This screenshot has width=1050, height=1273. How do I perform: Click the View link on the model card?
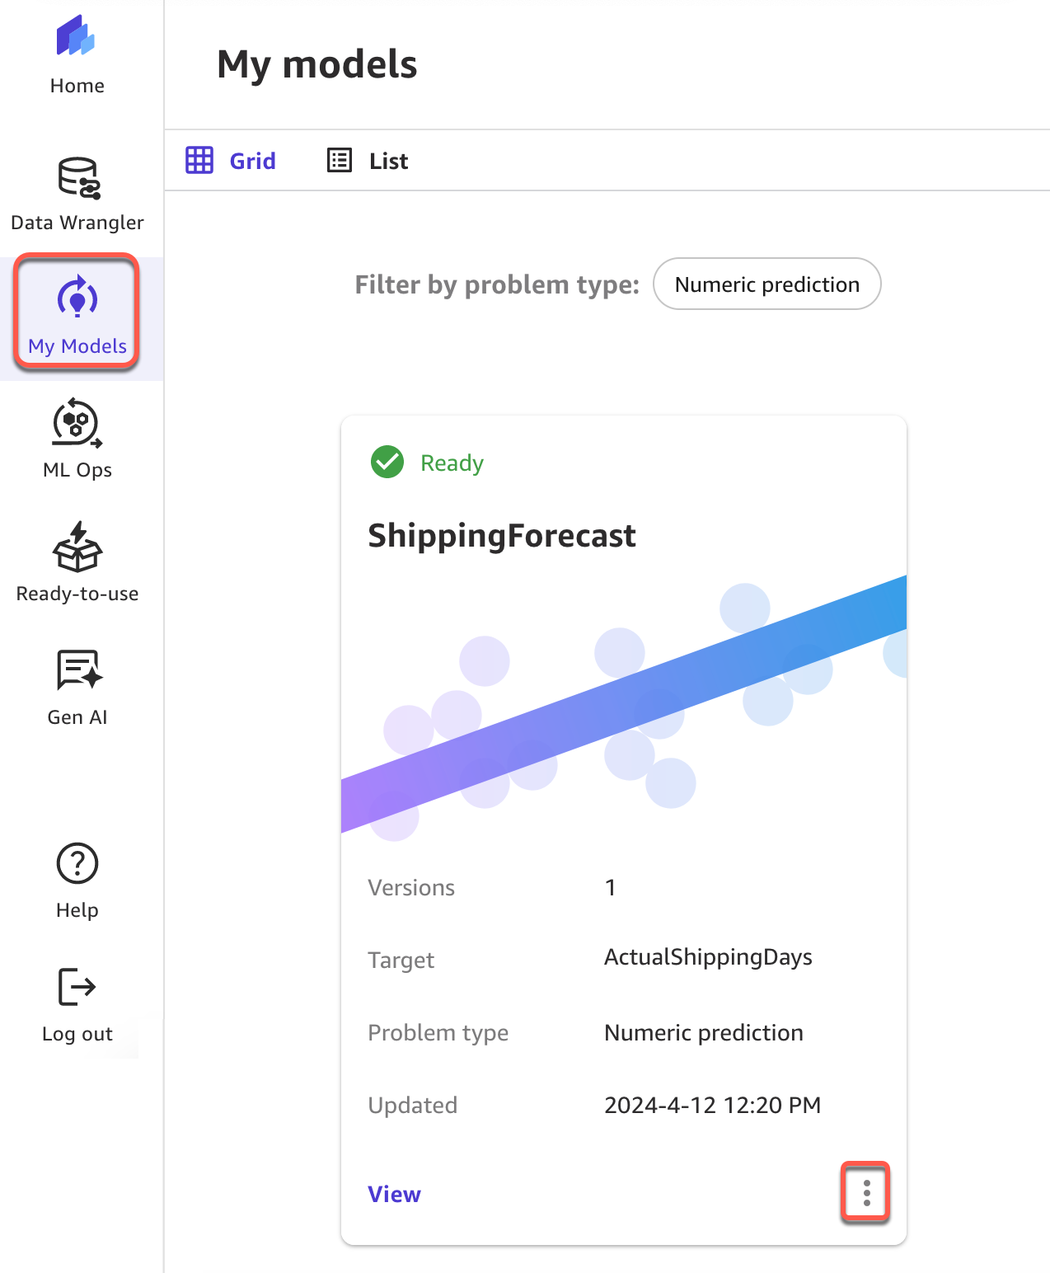394,1195
